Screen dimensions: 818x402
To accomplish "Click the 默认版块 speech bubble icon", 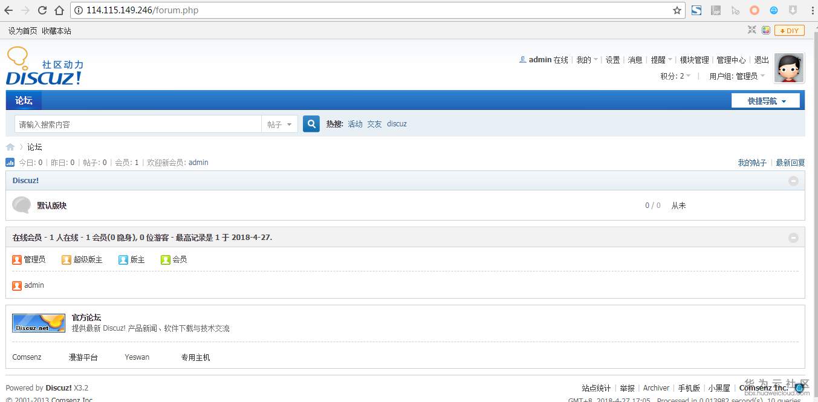I will [21, 205].
